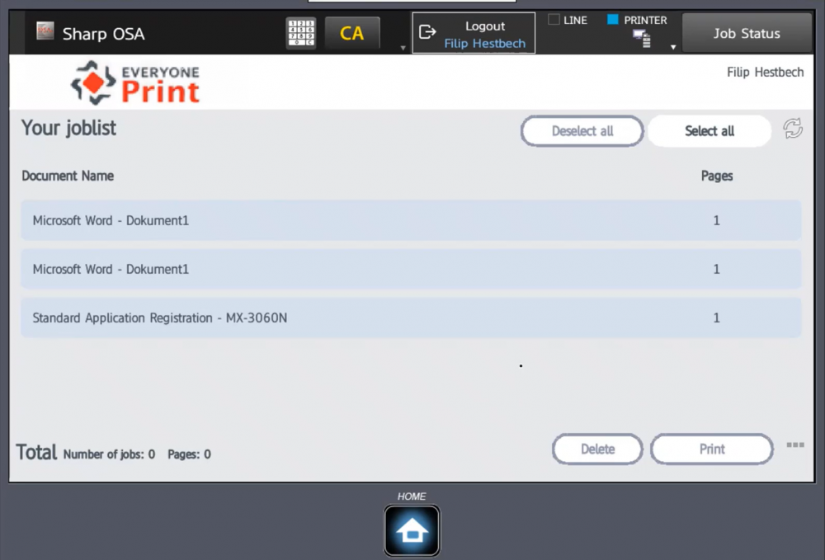Open the Job Status screen
The image size is (825, 560).
[747, 34]
